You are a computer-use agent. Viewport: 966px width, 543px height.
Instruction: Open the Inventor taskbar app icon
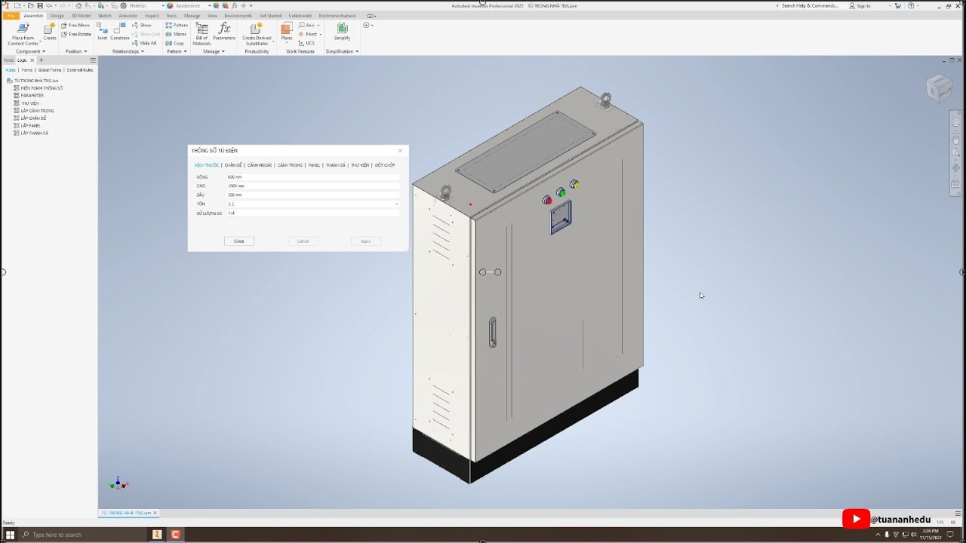click(157, 535)
